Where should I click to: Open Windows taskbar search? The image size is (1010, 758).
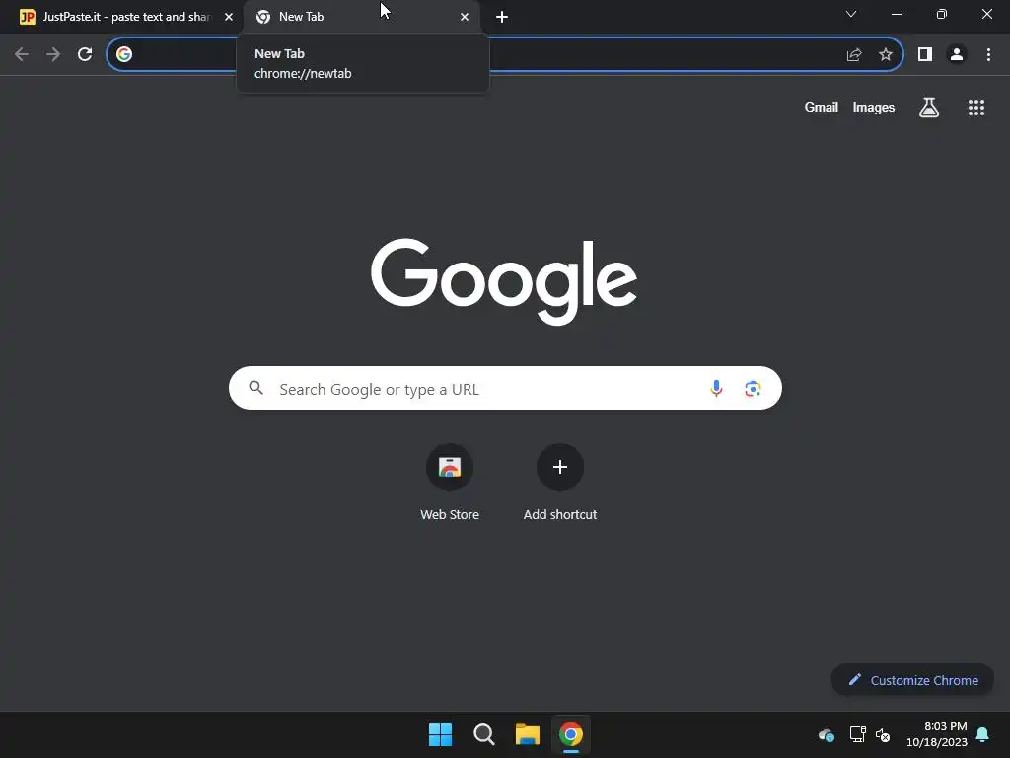(x=483, y=734)
